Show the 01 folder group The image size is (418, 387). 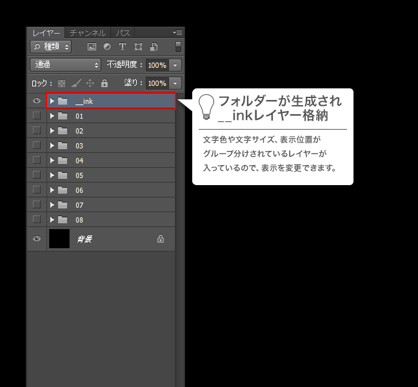pos(37,116)
